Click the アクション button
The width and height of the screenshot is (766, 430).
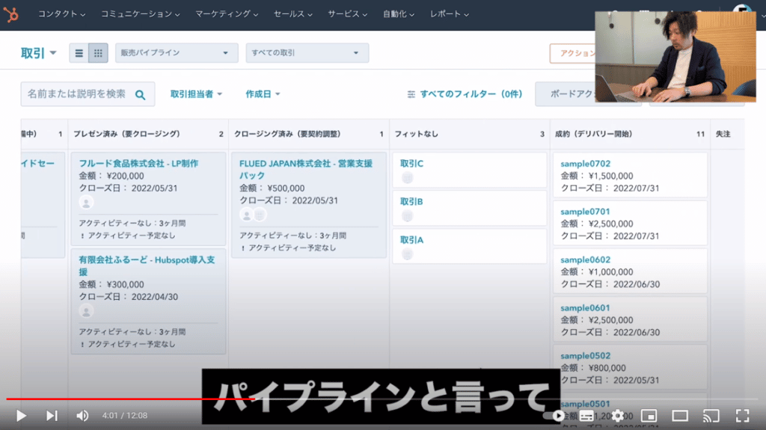(x=572, y=53)
